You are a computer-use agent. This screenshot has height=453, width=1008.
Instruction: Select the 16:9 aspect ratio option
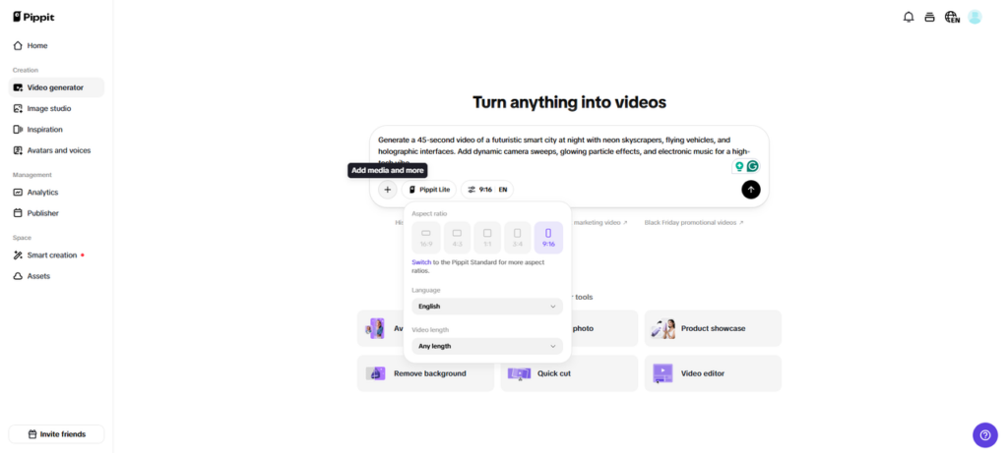425,238
